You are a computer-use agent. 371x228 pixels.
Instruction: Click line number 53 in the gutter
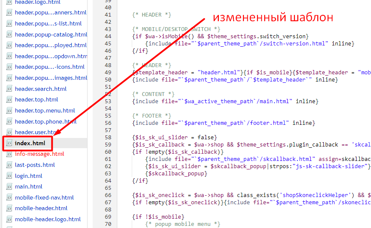[107, 101]
